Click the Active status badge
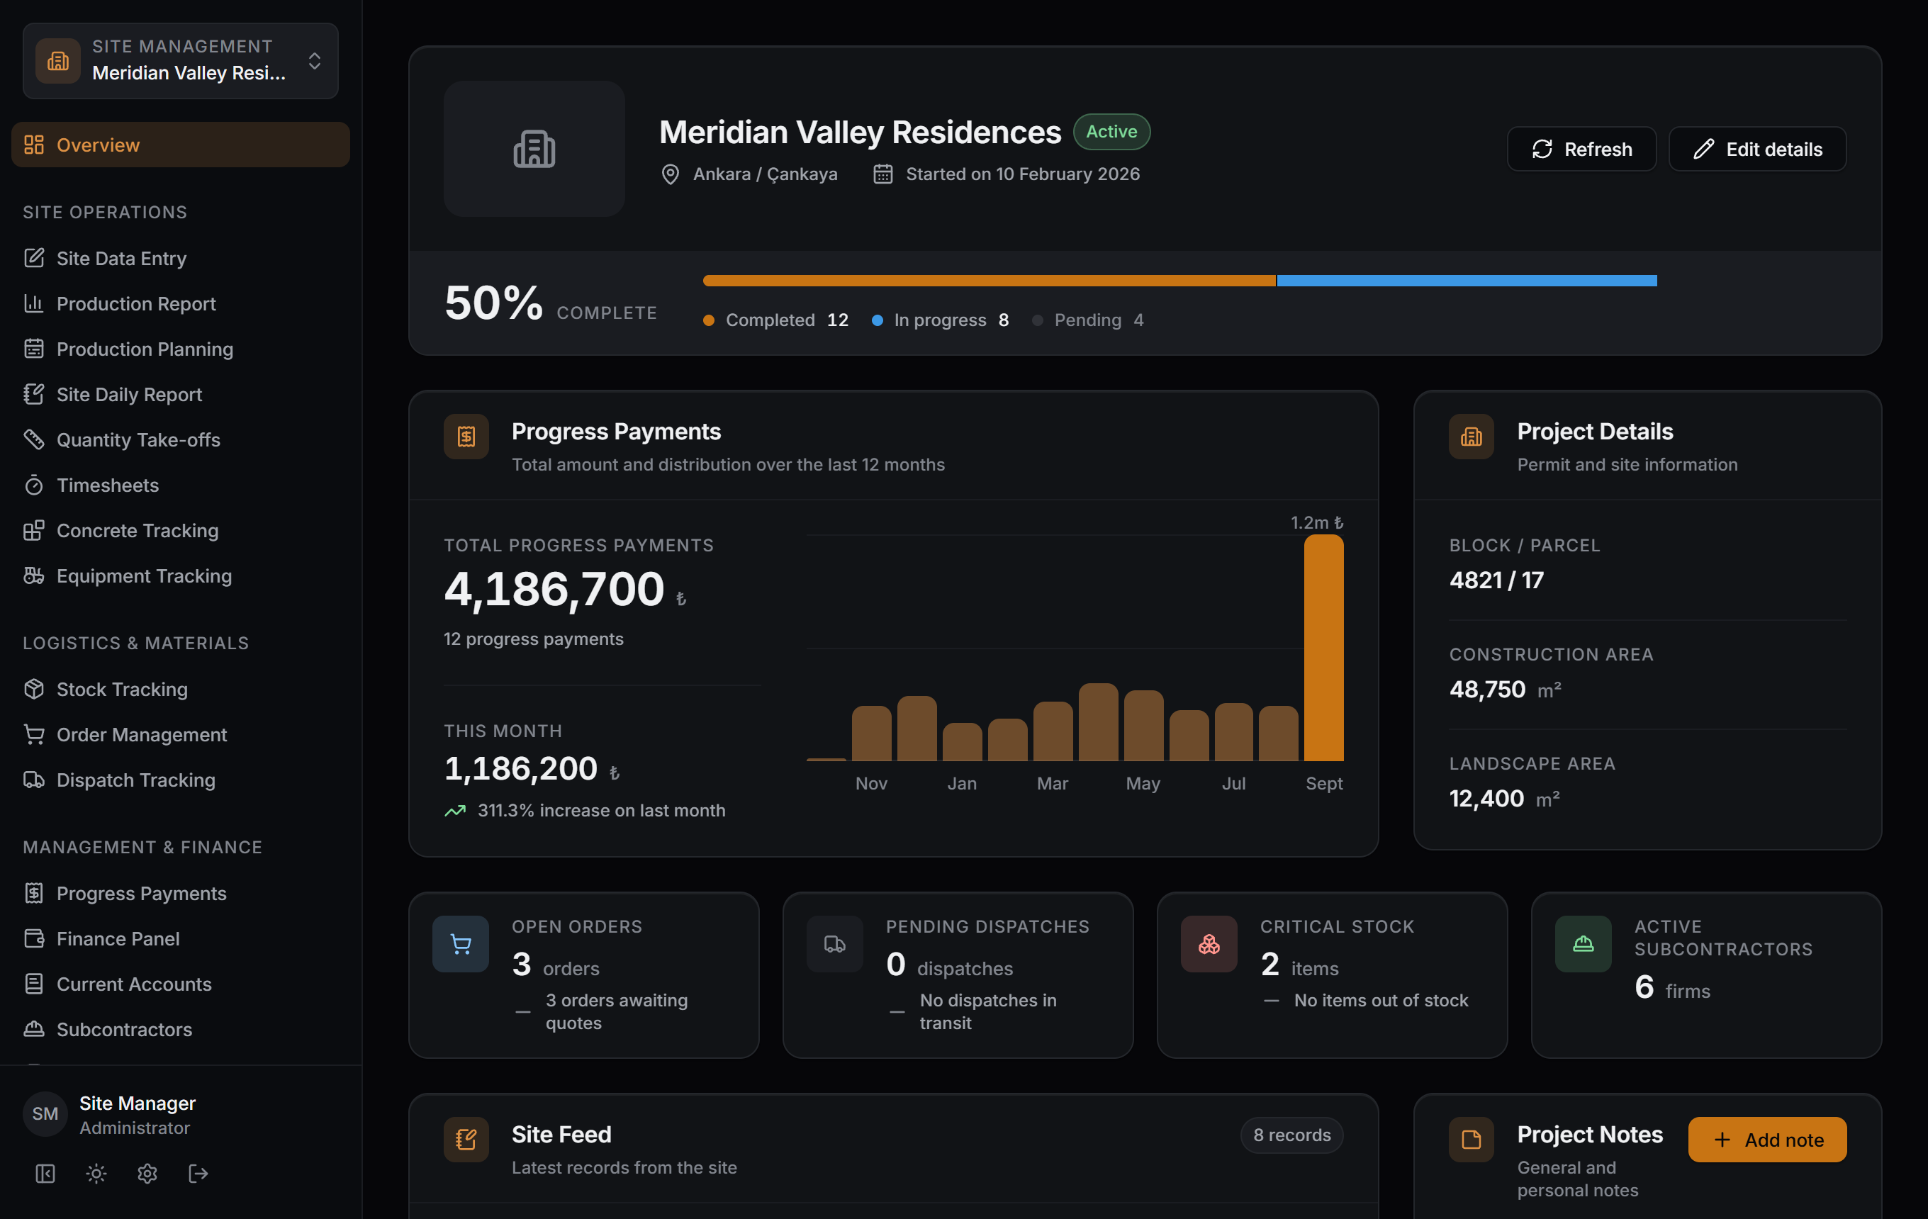This screenshot has height=1219, width=1928. (x=1111, y=131)
